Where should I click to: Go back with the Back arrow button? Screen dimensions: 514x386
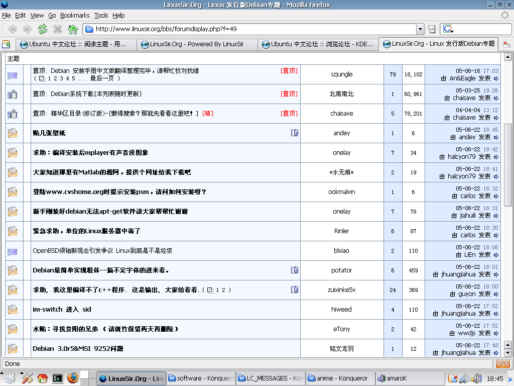coord(13,29)
